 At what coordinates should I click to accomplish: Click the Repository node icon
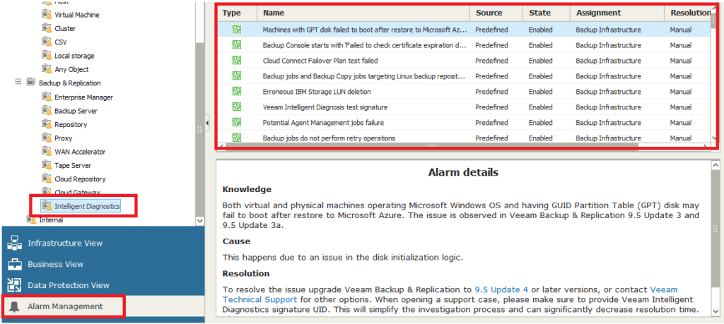coord(47,124)
